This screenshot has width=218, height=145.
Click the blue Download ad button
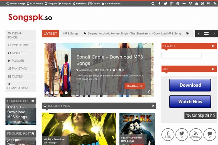pos(190,85)
